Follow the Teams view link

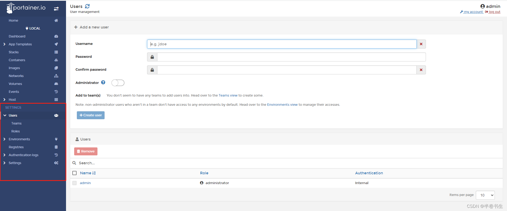pos(228,95)
